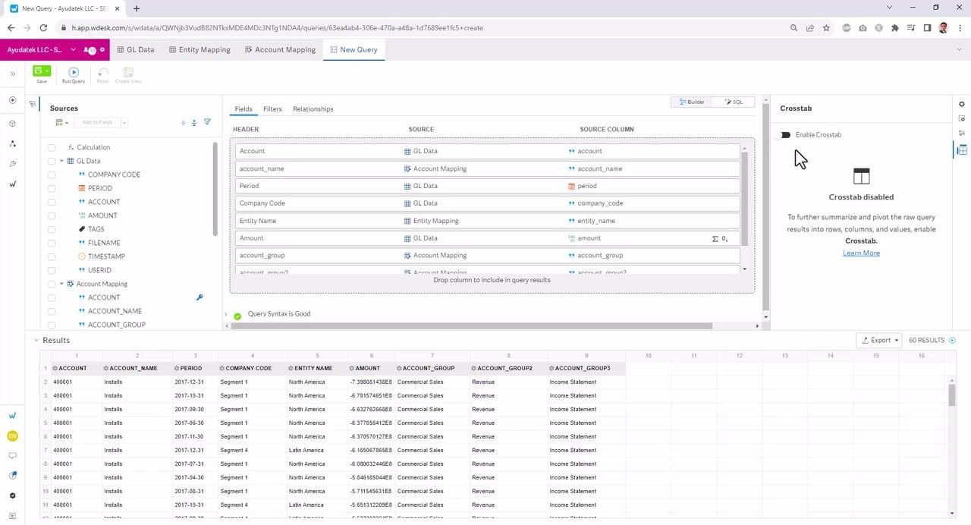Expand the Query Syntax is Good section
This screenshot has height=525, width=971.
226,314
